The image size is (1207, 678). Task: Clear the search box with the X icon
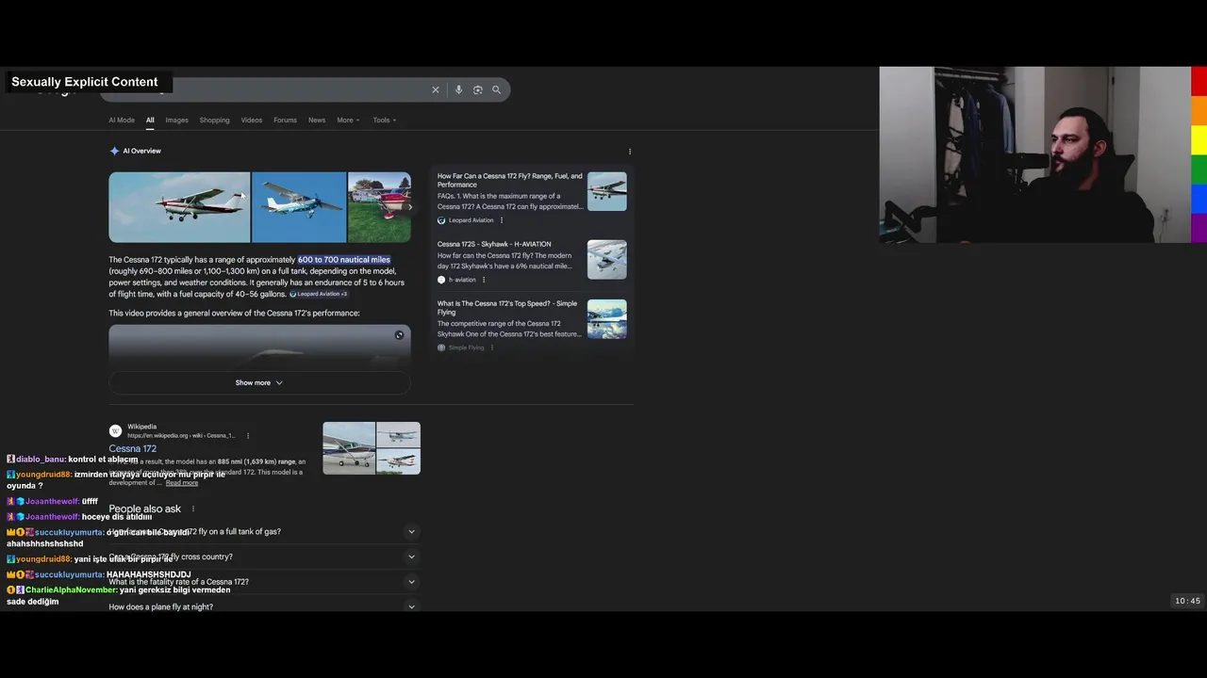(x=436, y=89)
